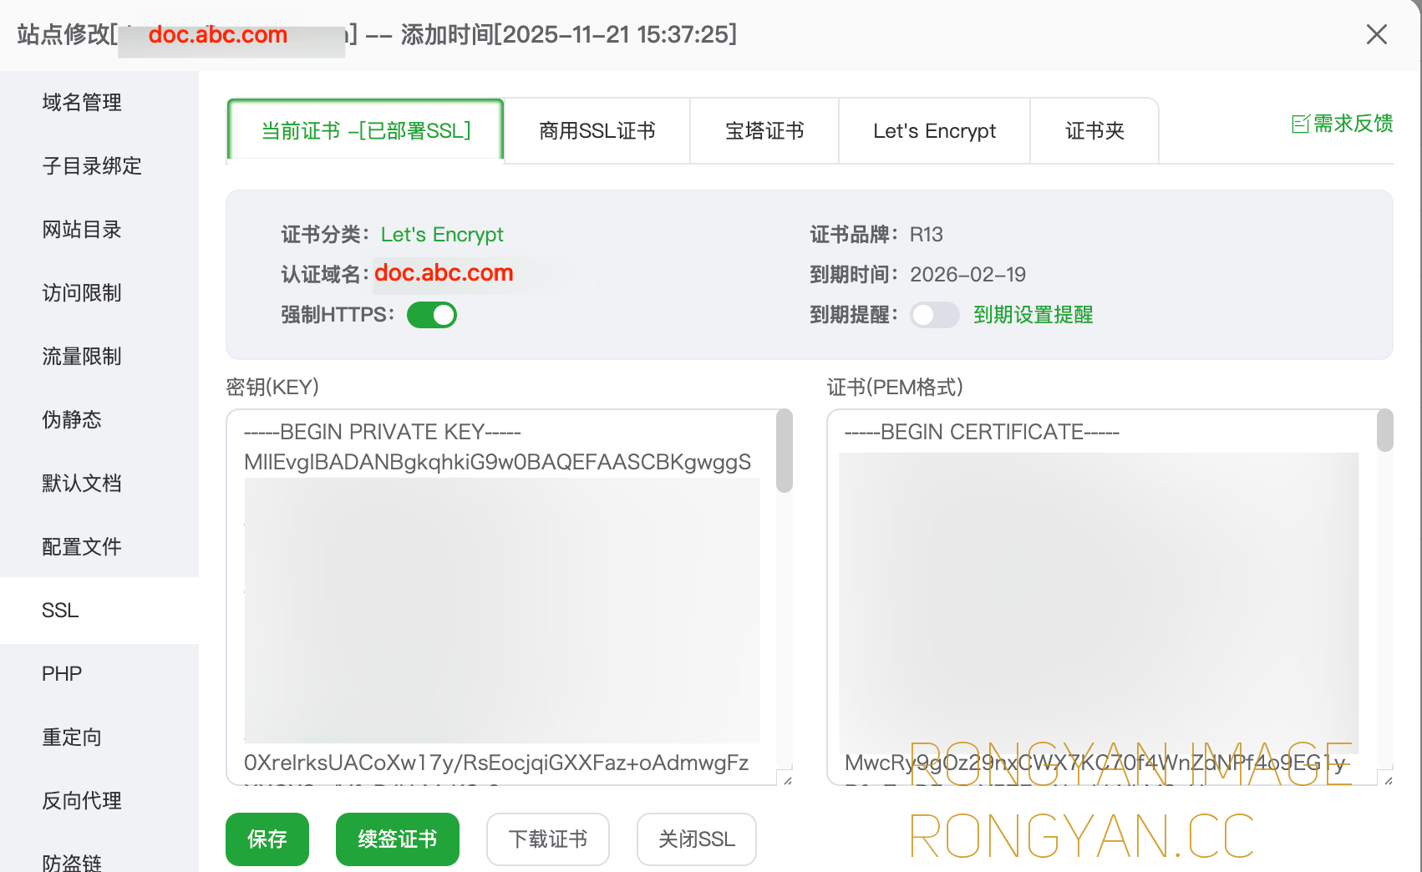The image size is (1422, 872).
Task: Open 默认文档 in the sidebar
Action: click(99, 483)
